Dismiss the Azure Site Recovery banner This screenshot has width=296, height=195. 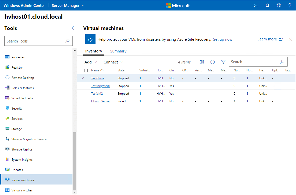tap(290, 39)
